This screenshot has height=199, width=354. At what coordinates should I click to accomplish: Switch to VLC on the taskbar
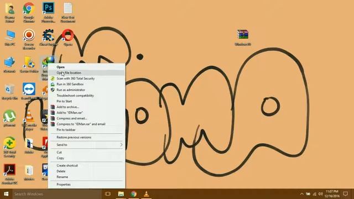pos(146,194)
